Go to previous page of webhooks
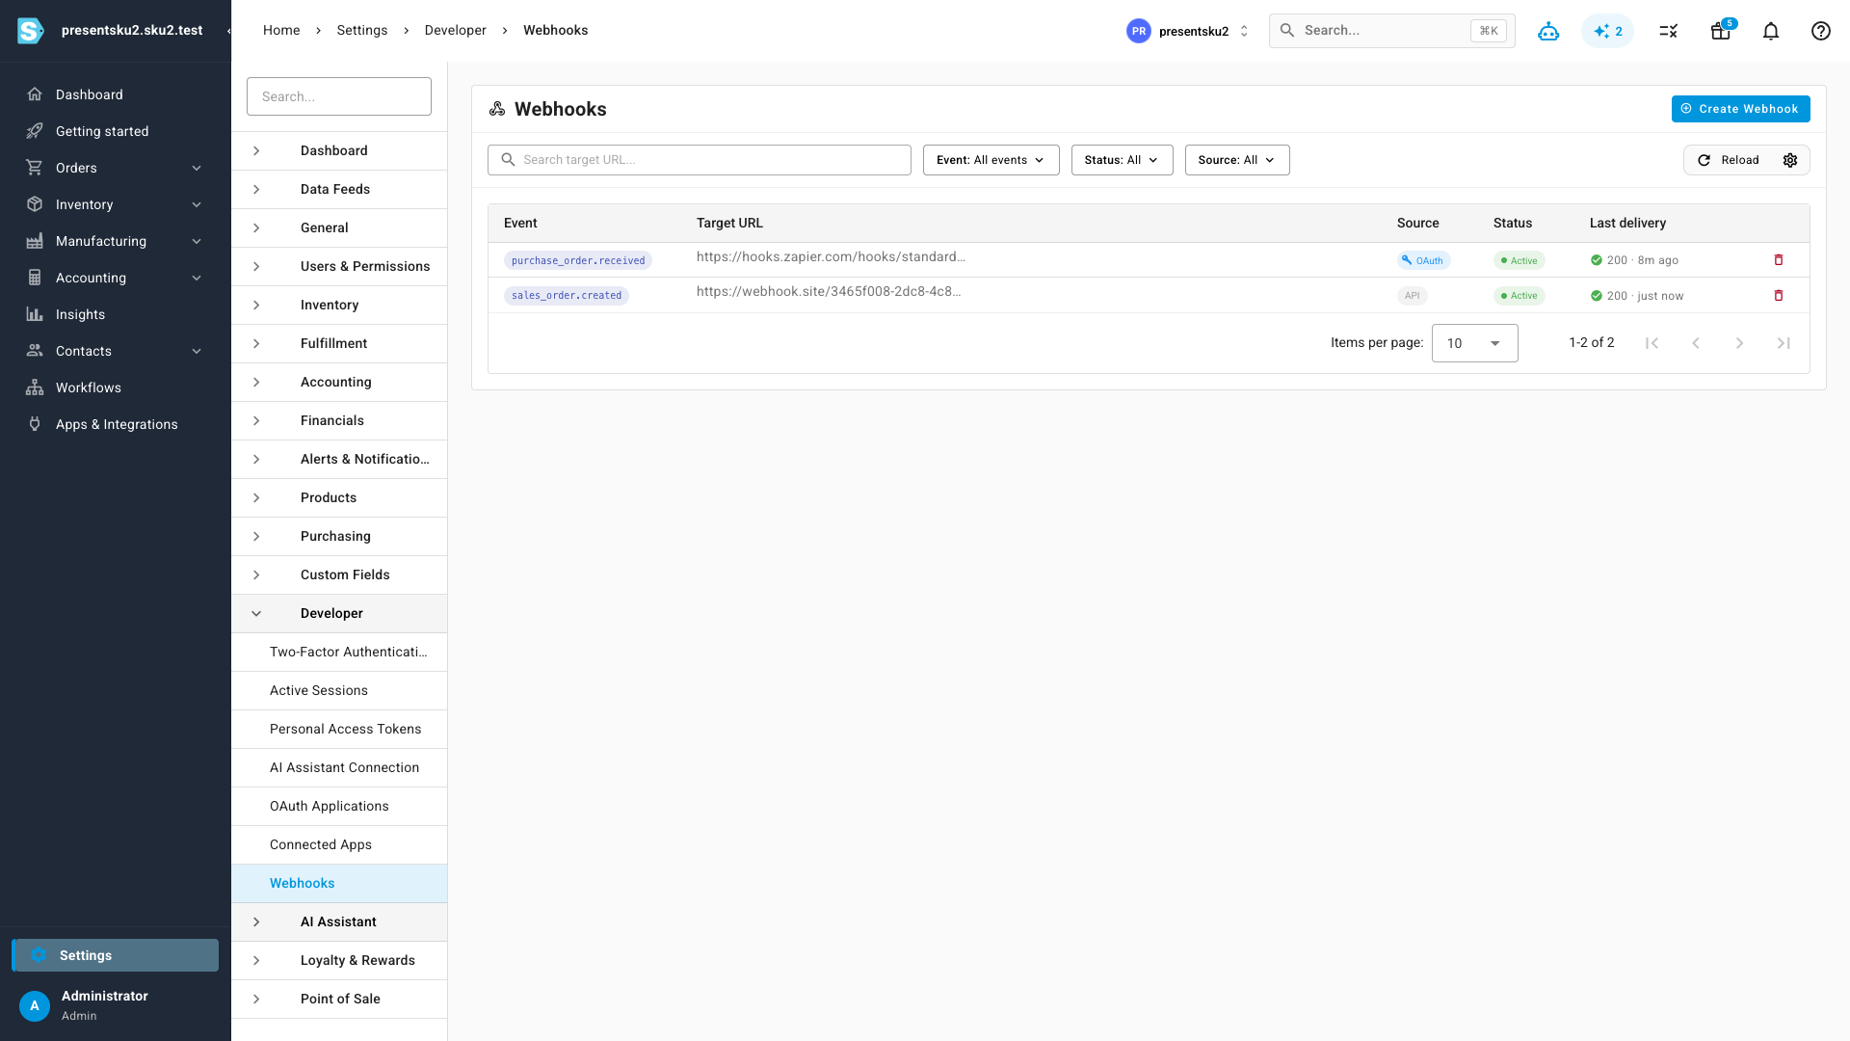This screenshot has height=1041, width=1850. 1696,343
